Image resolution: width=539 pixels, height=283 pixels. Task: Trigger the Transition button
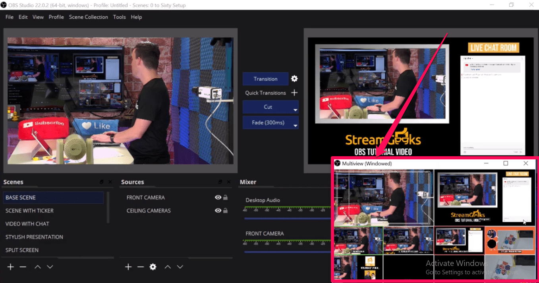click(265, 79)
